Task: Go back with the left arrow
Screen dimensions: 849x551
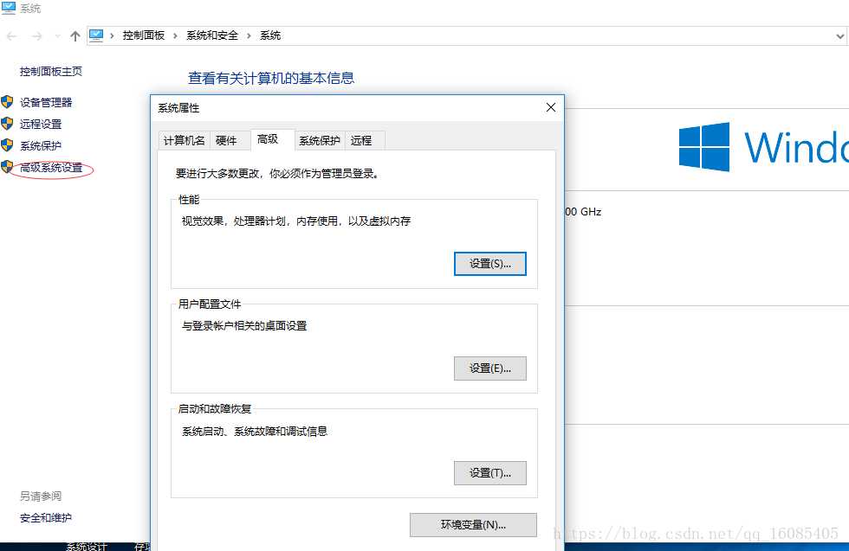Action: pos(11,36)
